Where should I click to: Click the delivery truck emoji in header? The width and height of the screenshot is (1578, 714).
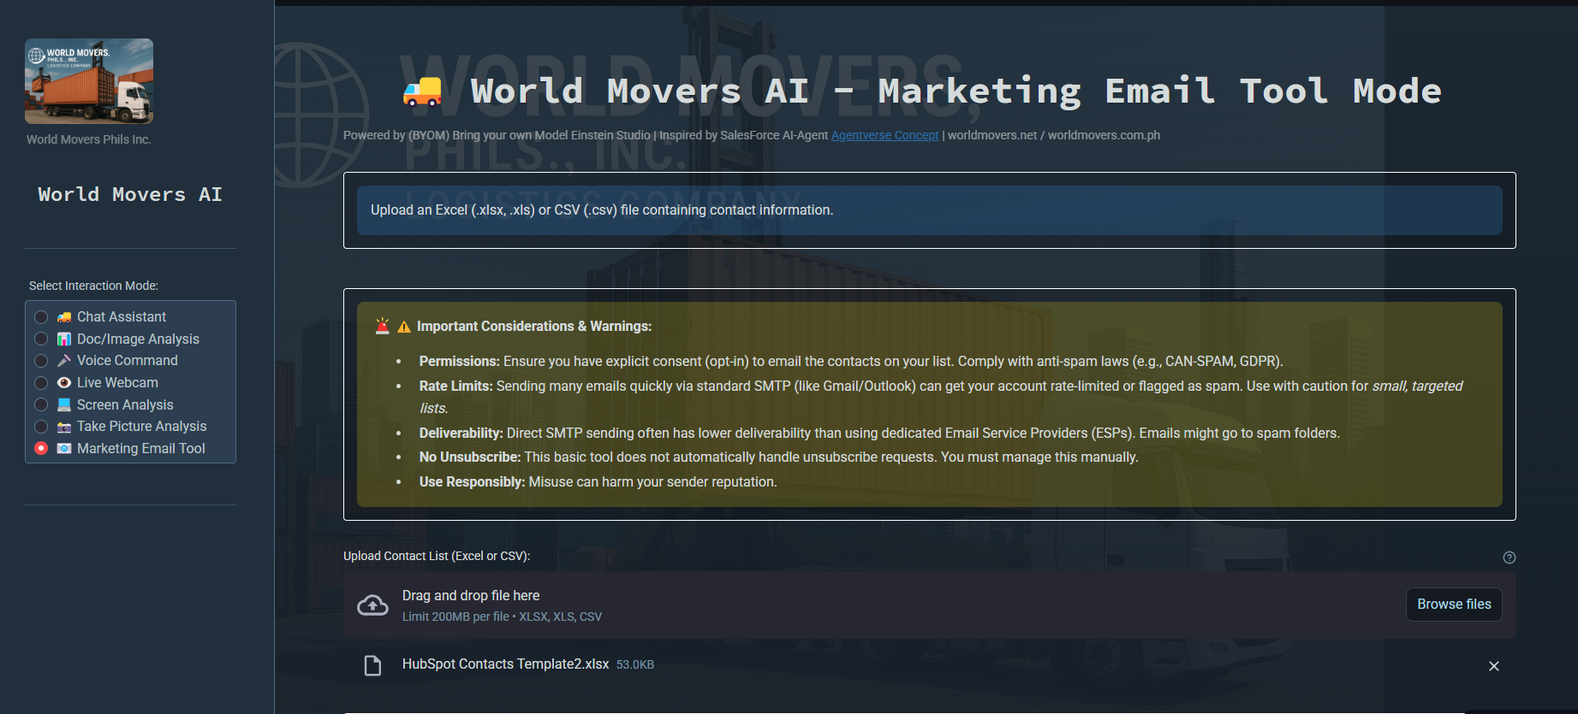[x=422, y=91]
